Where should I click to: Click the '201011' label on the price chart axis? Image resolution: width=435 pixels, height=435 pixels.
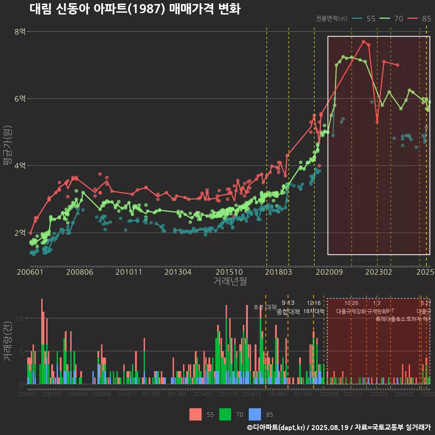tap(129, 272)
